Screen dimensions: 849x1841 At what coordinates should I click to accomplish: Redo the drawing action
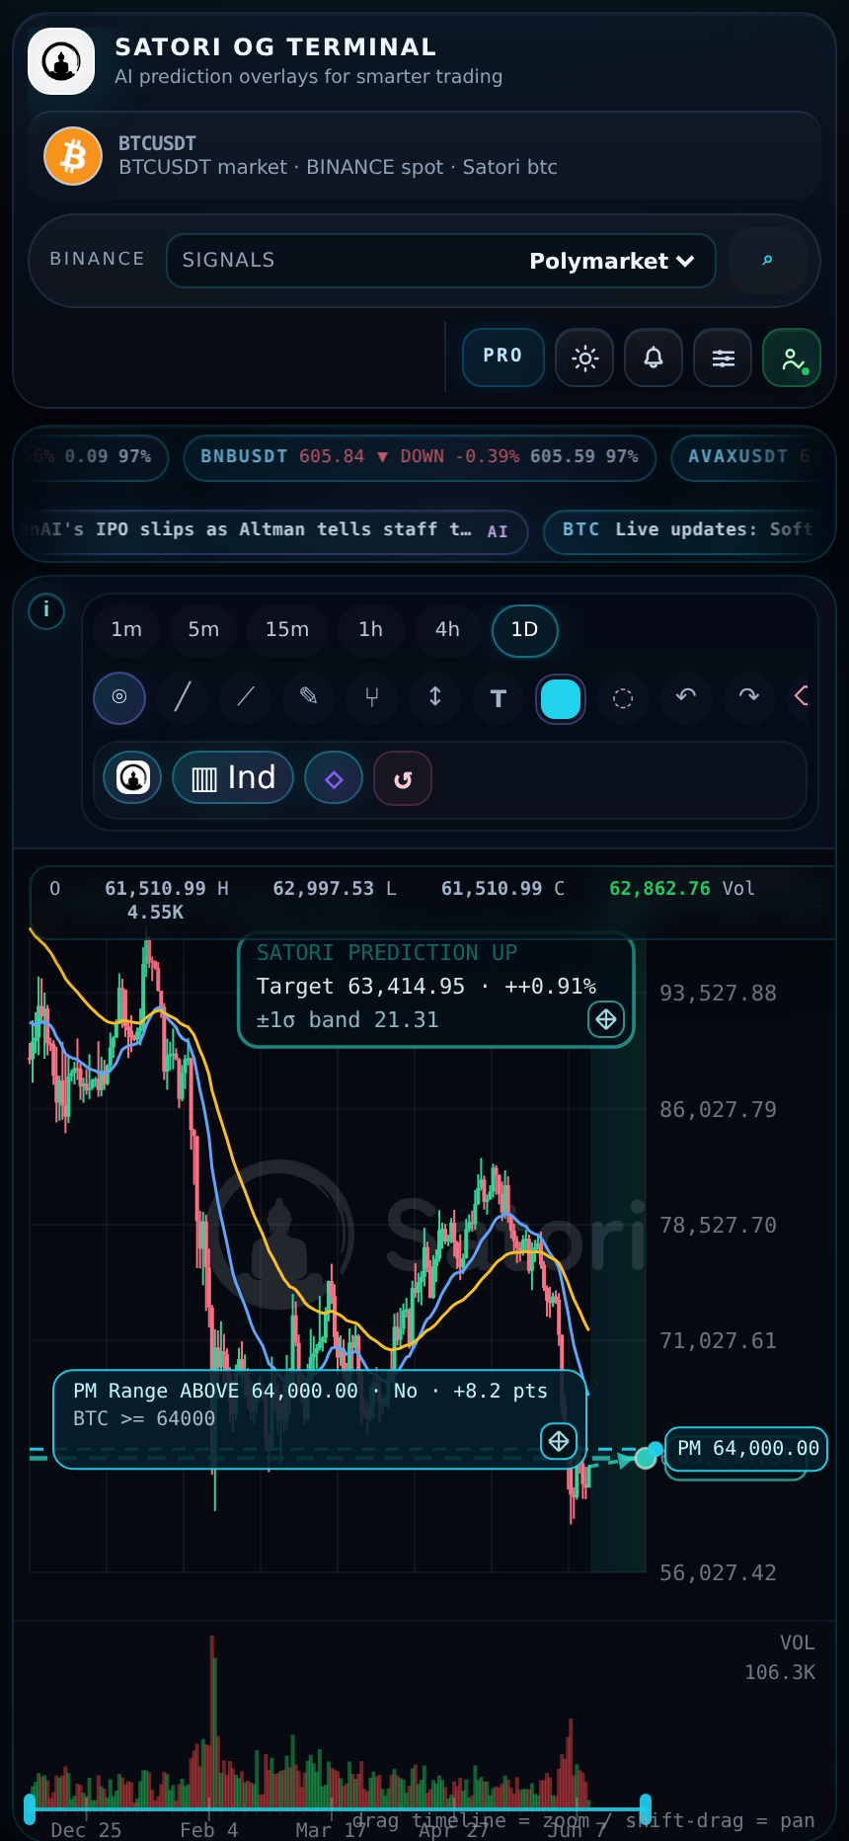pos(749,697)
